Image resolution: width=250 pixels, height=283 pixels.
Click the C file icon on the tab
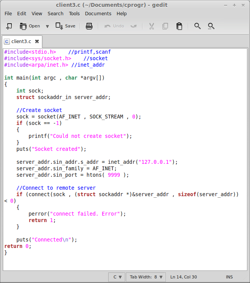click(x=7, y=42)
